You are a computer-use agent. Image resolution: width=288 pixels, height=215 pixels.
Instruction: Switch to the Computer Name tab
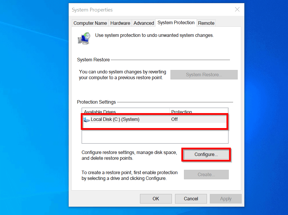coord(90,23)
